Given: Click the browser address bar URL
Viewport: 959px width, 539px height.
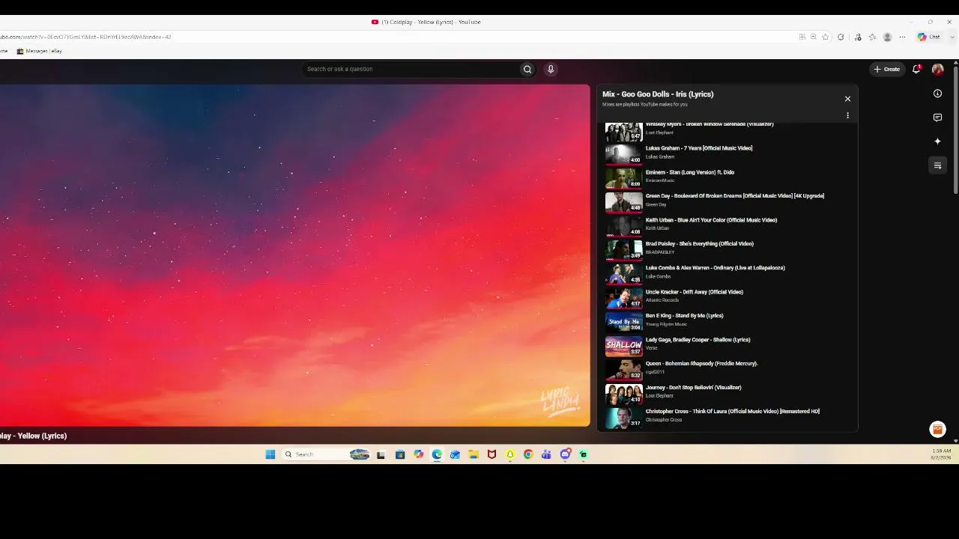Looking at the screenshot, I should 85,37.
